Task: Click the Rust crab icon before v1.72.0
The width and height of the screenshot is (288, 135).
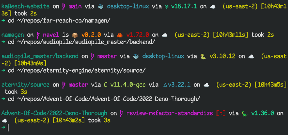Action: click(x=120, y=35)
